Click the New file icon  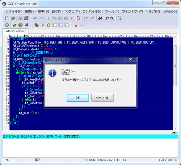(x=7, y=18)
